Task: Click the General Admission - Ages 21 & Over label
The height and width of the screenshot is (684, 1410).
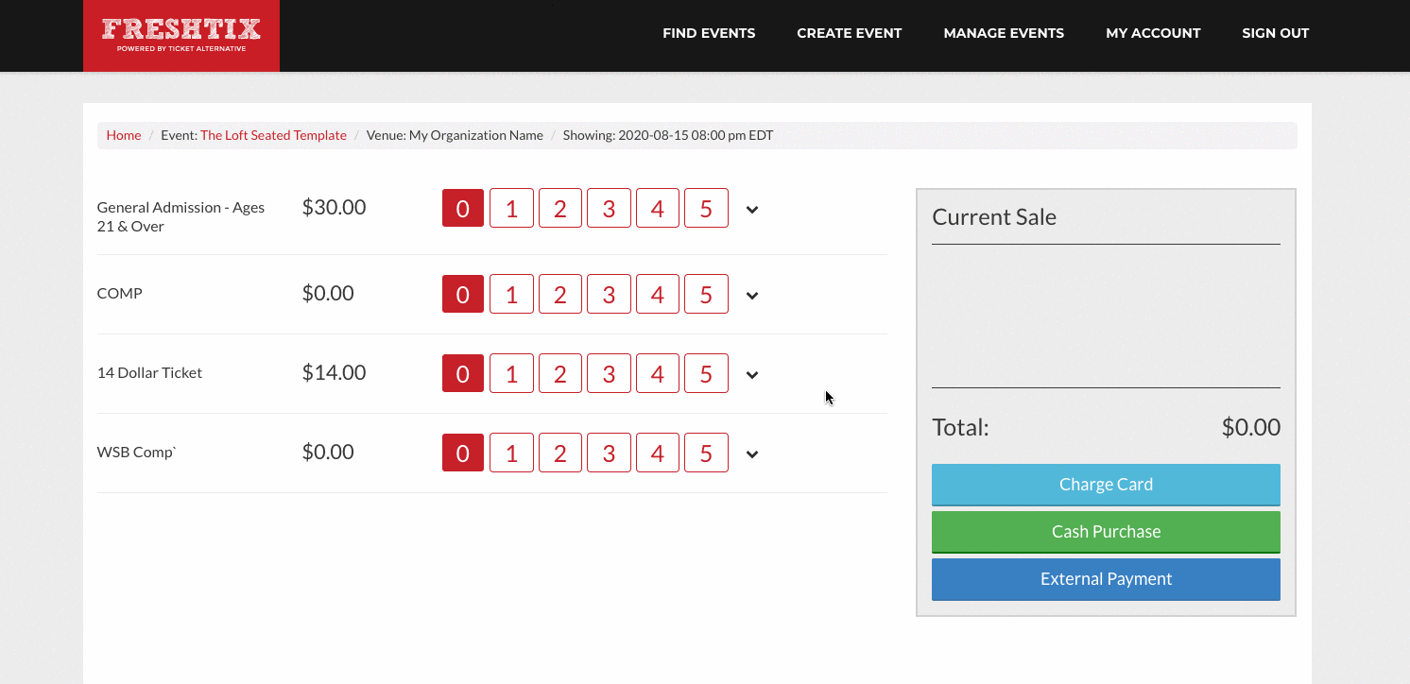Action: (x=181, y=216)
